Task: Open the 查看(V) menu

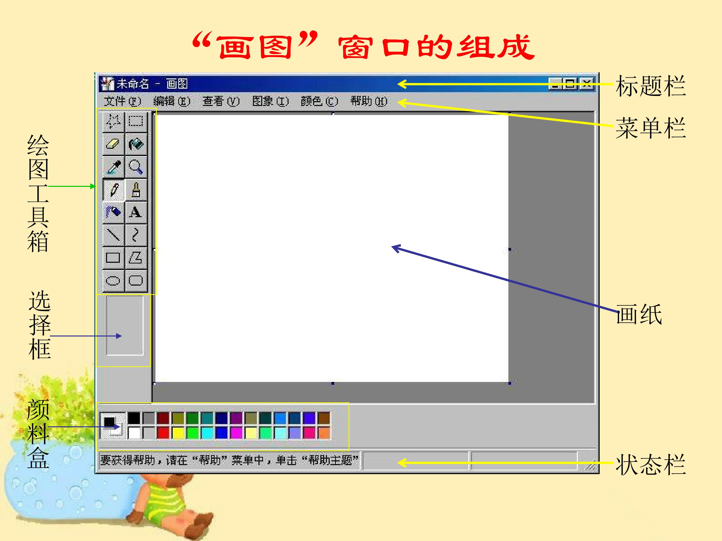Action: point(221,101)
